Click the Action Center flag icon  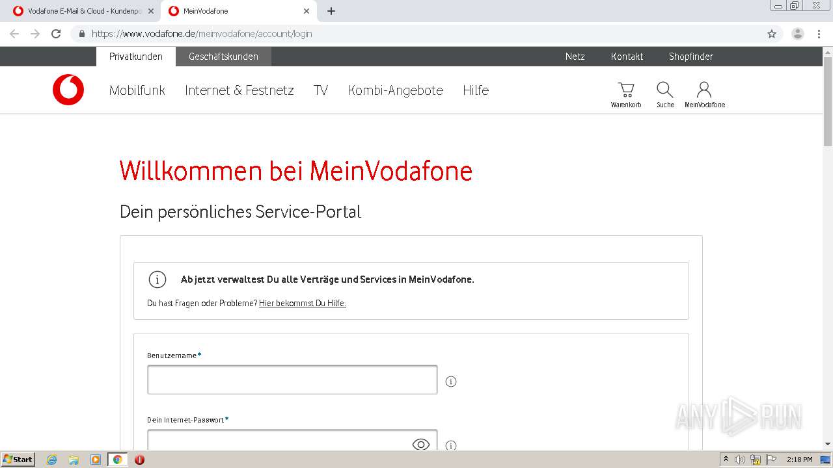[x=771, y=460]
